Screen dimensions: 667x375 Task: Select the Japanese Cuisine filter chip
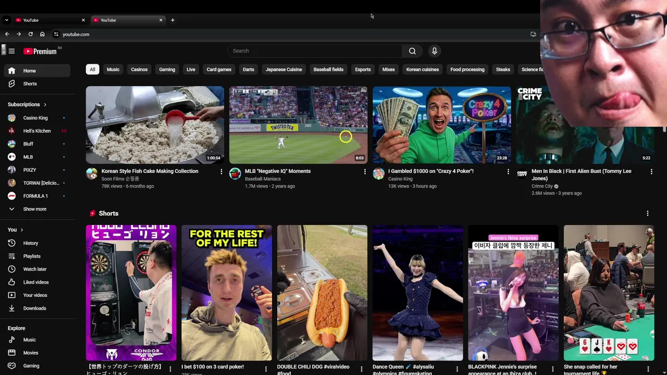tap(283, 69)
